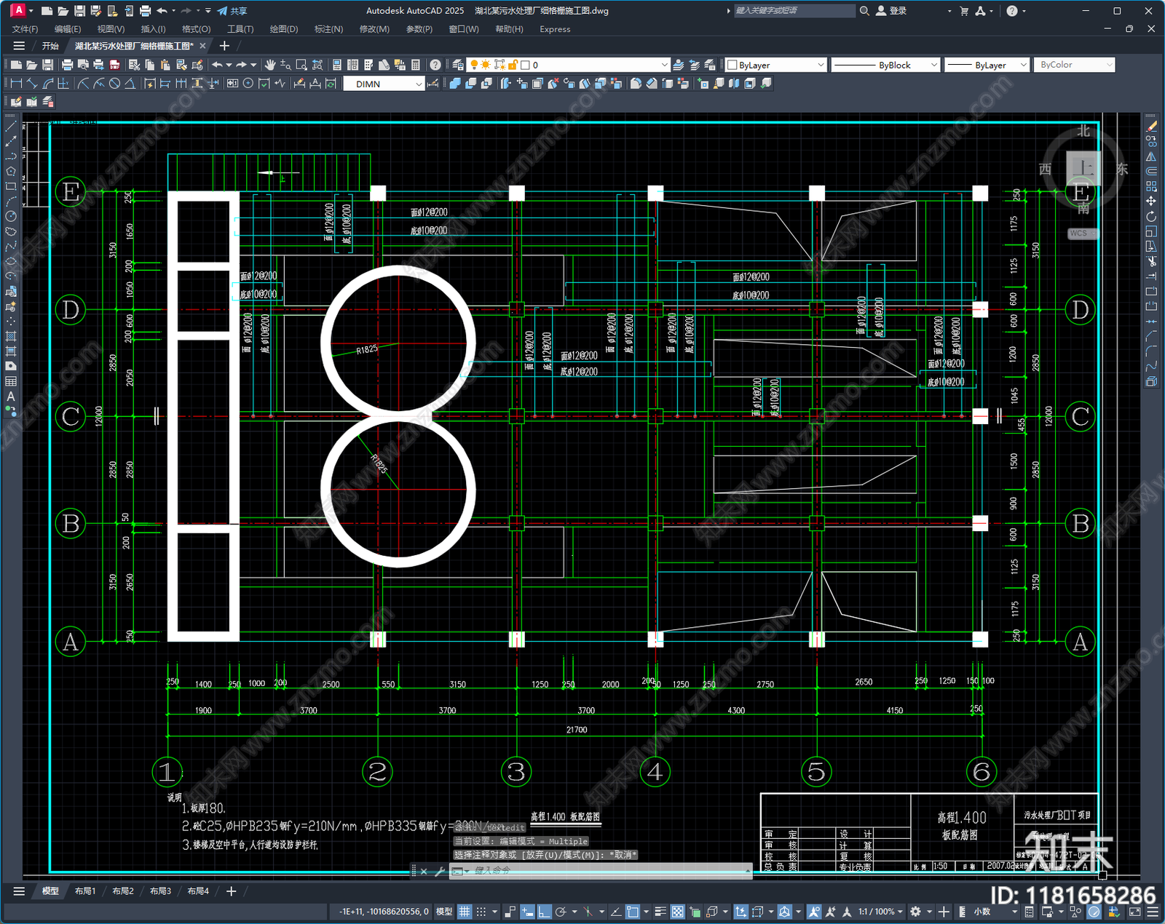Add a new drawing tab with plus button
This screenshot has width=1165, height=924.
click(x=224, y=46)
